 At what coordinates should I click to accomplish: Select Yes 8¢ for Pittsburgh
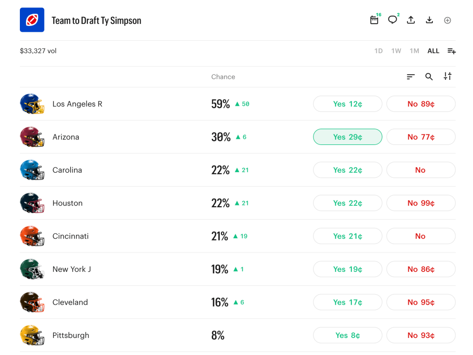coord(348,336)
